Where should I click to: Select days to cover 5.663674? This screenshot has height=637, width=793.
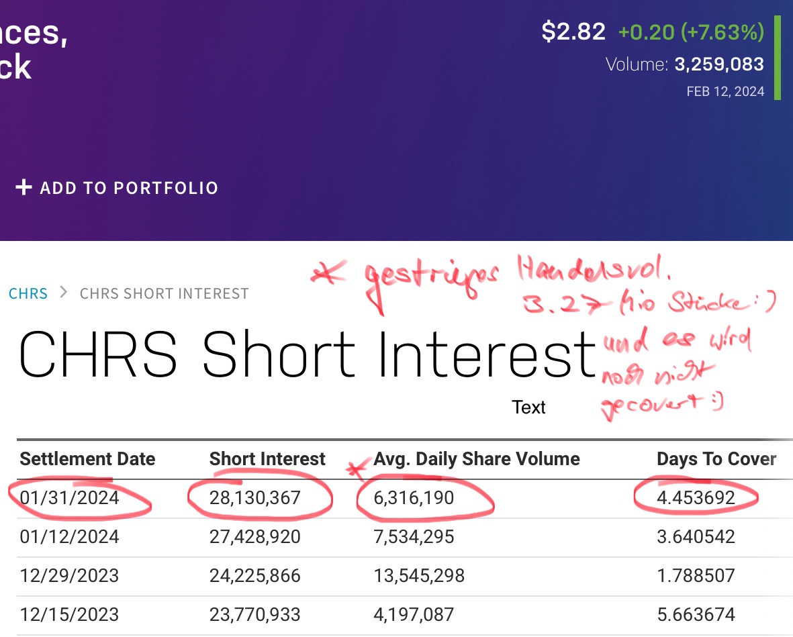tap(696, 614)
